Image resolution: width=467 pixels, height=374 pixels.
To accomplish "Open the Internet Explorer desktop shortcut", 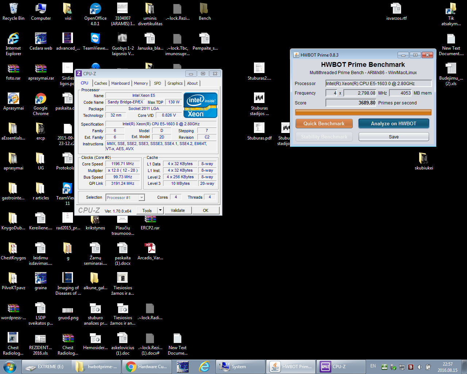I will coord(13,44).
